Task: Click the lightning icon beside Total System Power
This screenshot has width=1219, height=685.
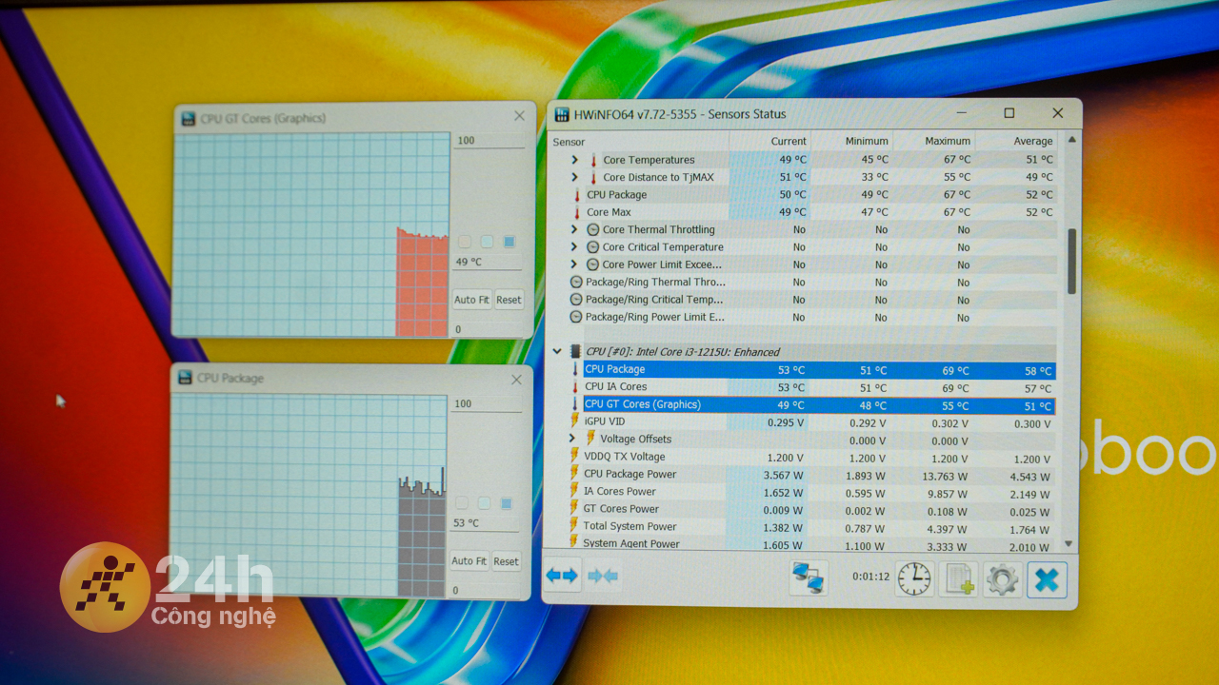Action: point(574,526)
